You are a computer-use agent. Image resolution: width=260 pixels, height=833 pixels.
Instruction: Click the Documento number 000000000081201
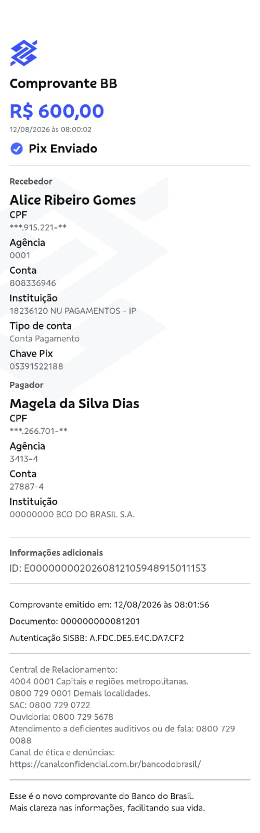click(100, 621)
